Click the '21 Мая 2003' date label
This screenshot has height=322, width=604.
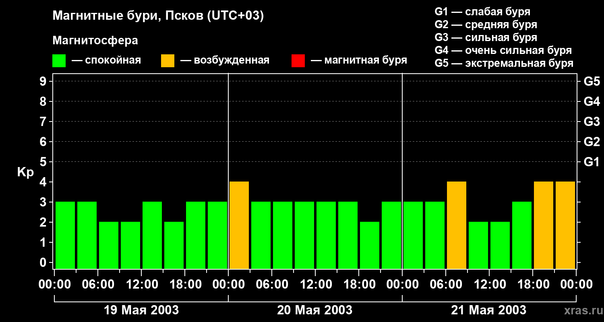click(488, 310)
